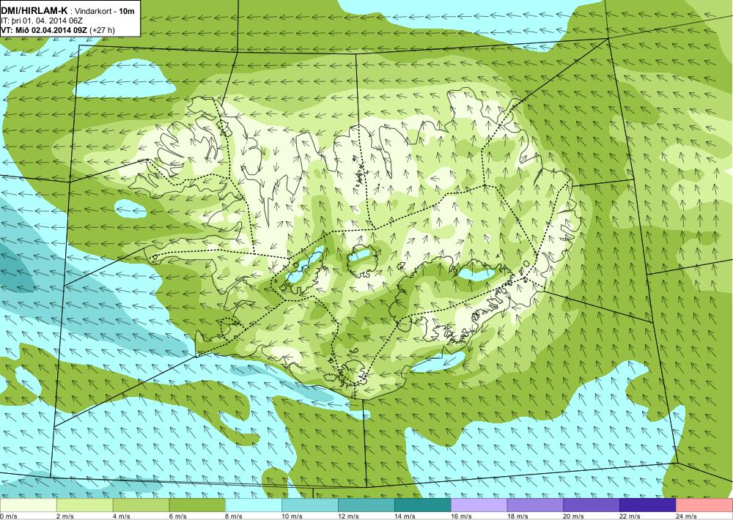Screen dimensions: 733x520
Task: Click the dark green 6–8 m/s legend swatch
Action: click(x=197, y=505)
